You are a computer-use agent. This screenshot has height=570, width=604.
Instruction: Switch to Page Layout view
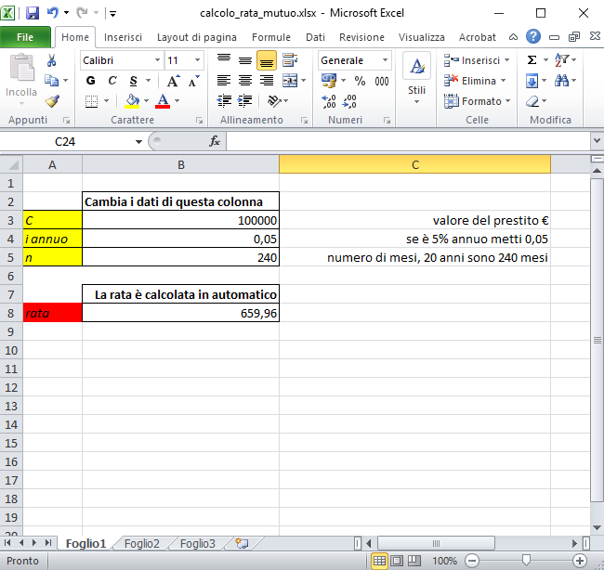tap(397, 561)
